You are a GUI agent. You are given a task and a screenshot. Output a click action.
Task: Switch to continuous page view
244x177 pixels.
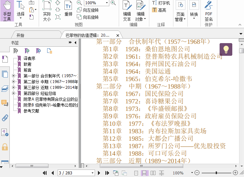(144, 173)
